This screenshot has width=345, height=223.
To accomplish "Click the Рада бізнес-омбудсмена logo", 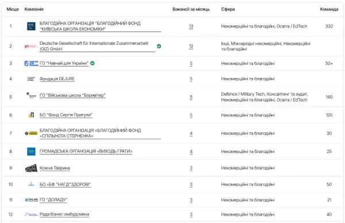I will coord(31,214).
